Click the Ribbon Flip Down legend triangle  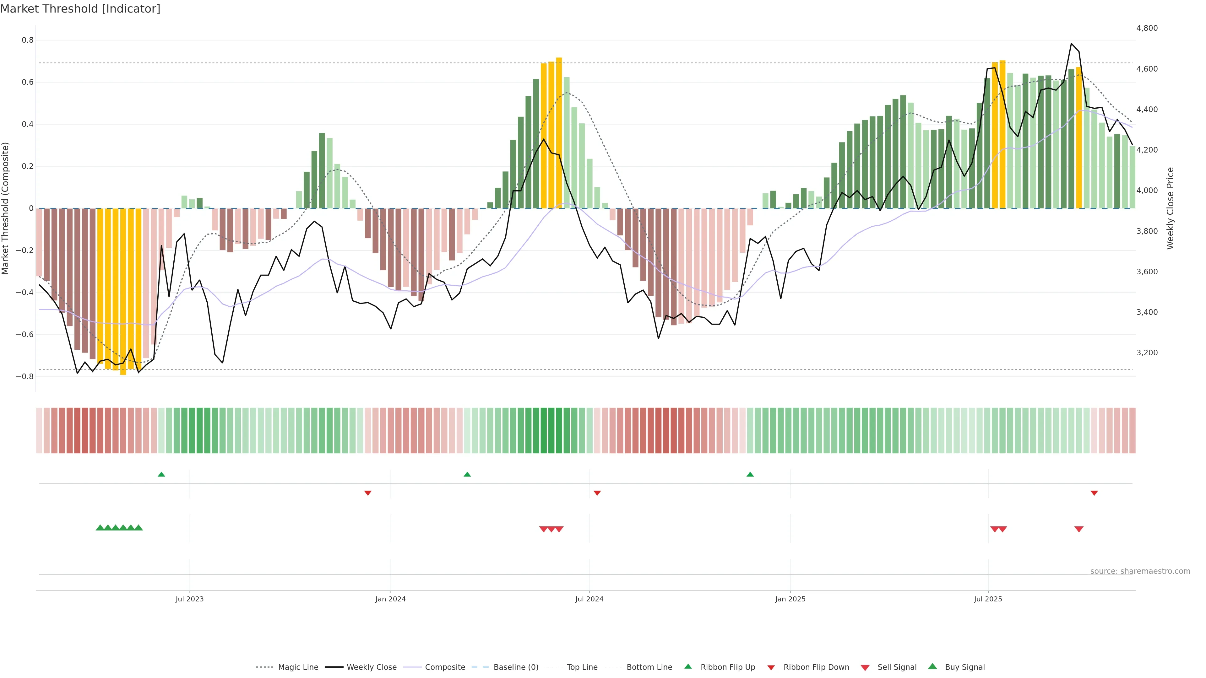[771, 667]
